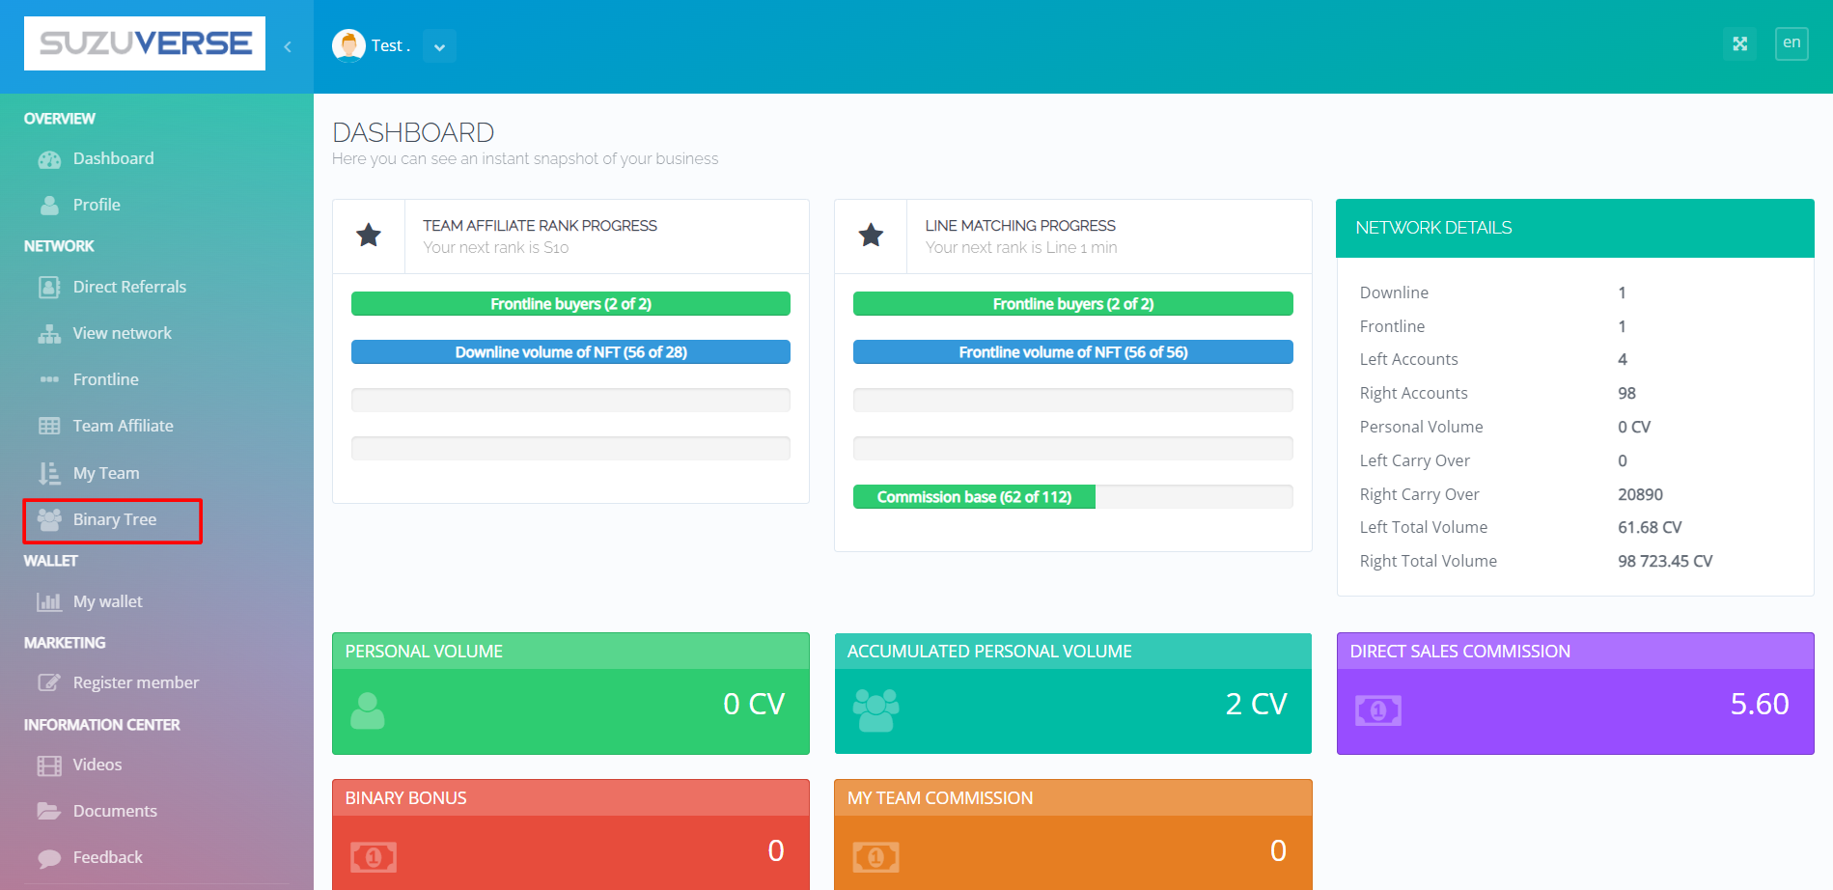Image resolution: width=1833 pixels, height=890 pixels.
Task: Go to the My Team page
Action: coord(106,474)
